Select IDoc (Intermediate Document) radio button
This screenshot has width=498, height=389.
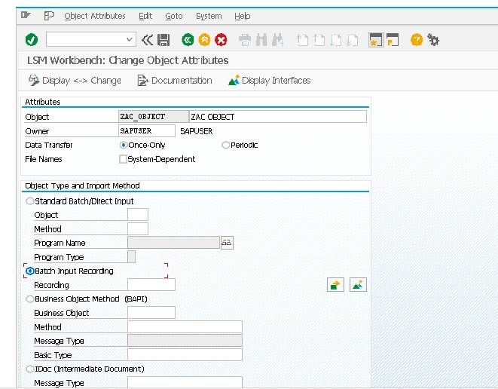(30, 369)
